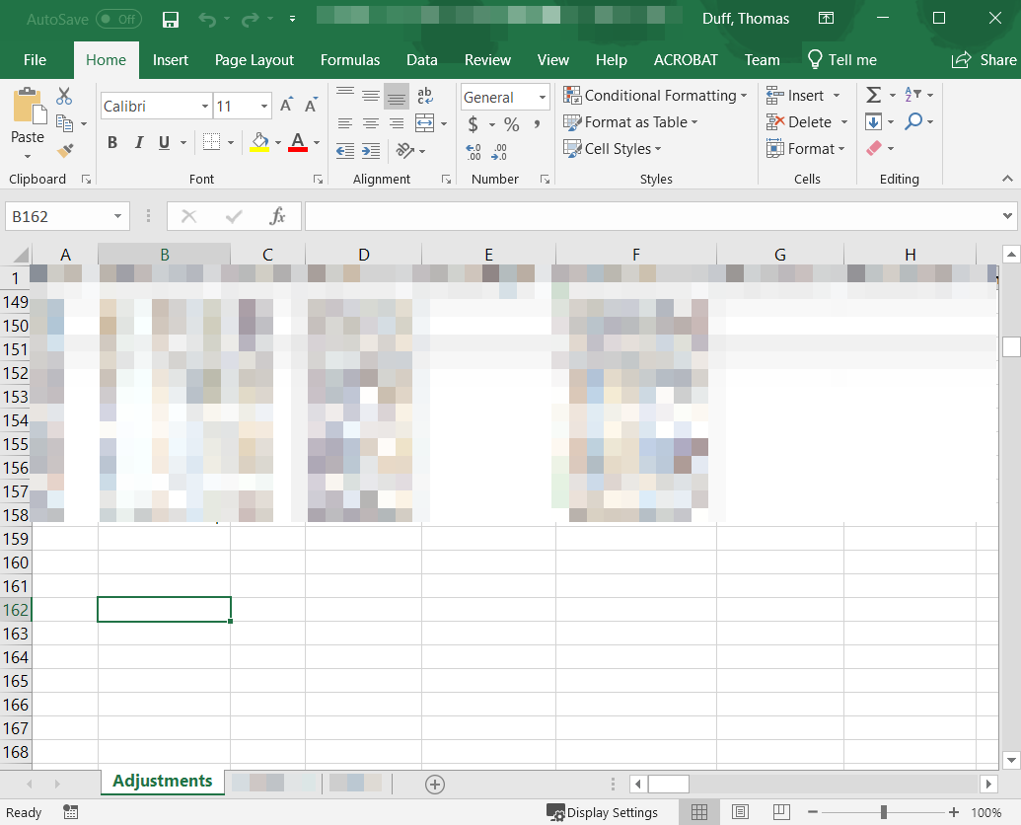Toggle wrap text on selected cell
Viewport: 1021px width, 825px height.
click(x=424, y=96)
